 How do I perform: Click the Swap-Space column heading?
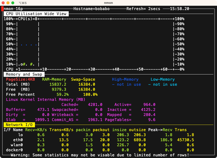tap(83, 79)
